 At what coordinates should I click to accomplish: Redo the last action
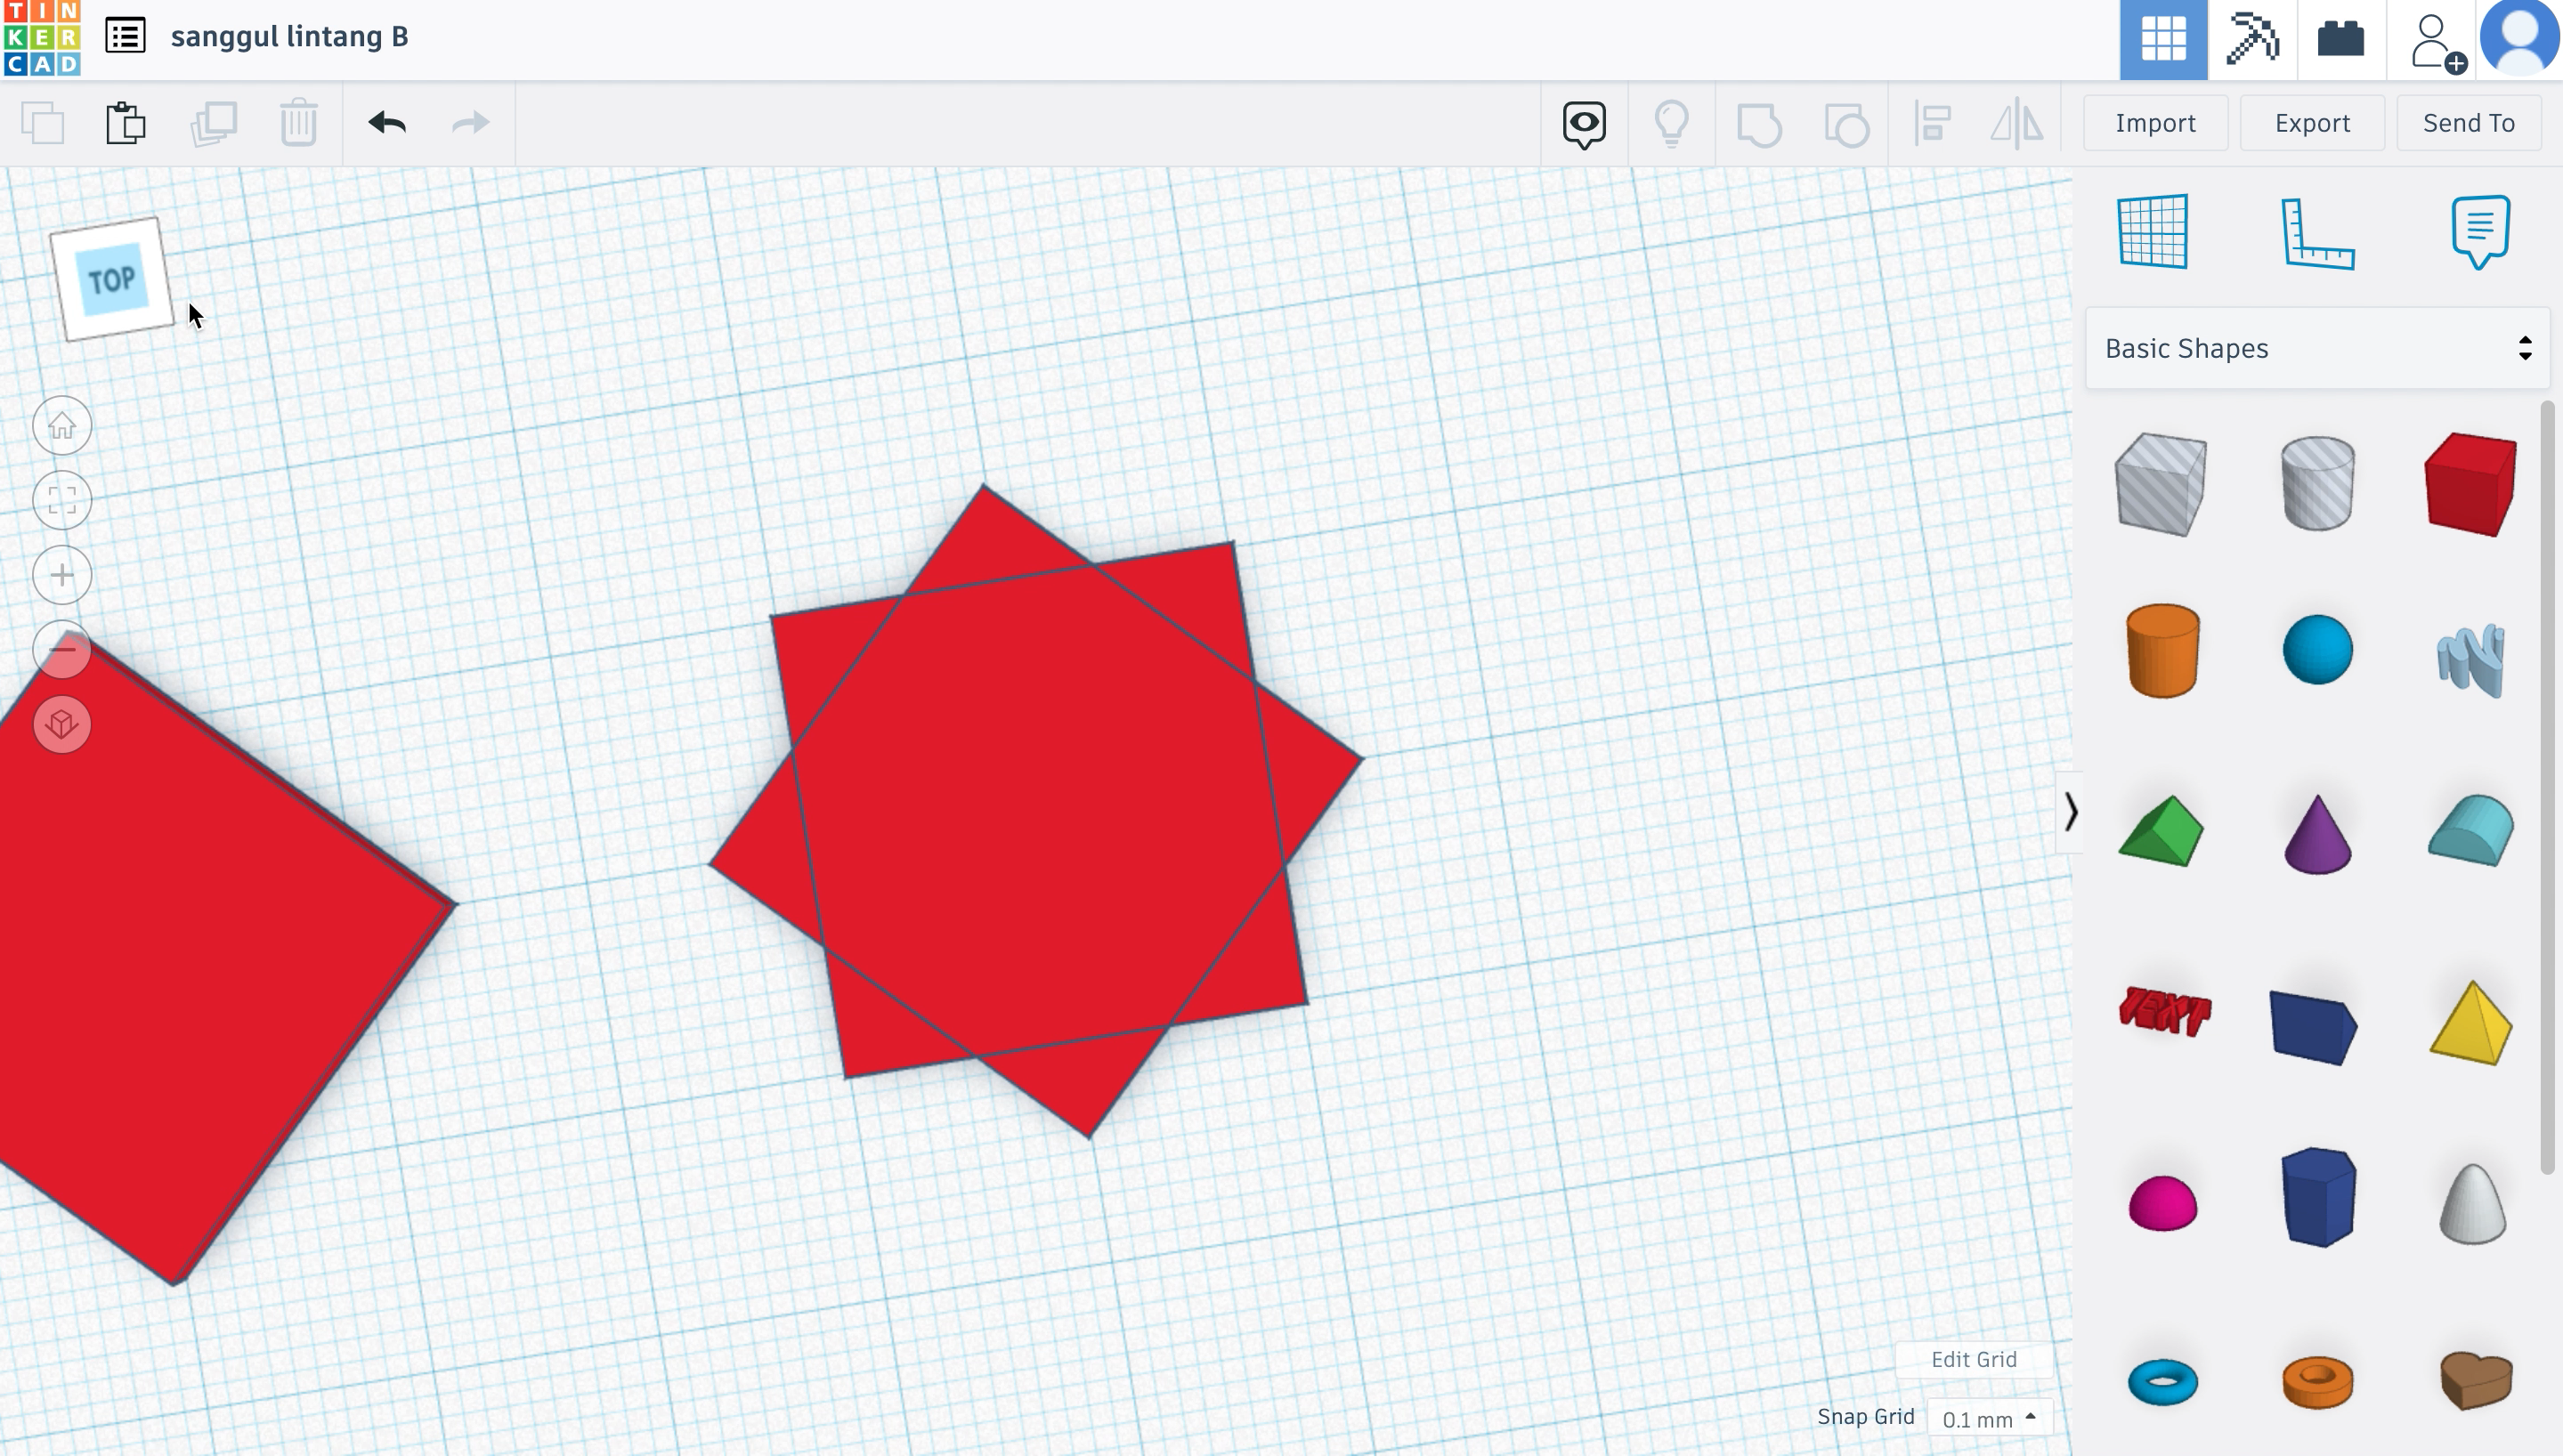[x=470, y=123]
